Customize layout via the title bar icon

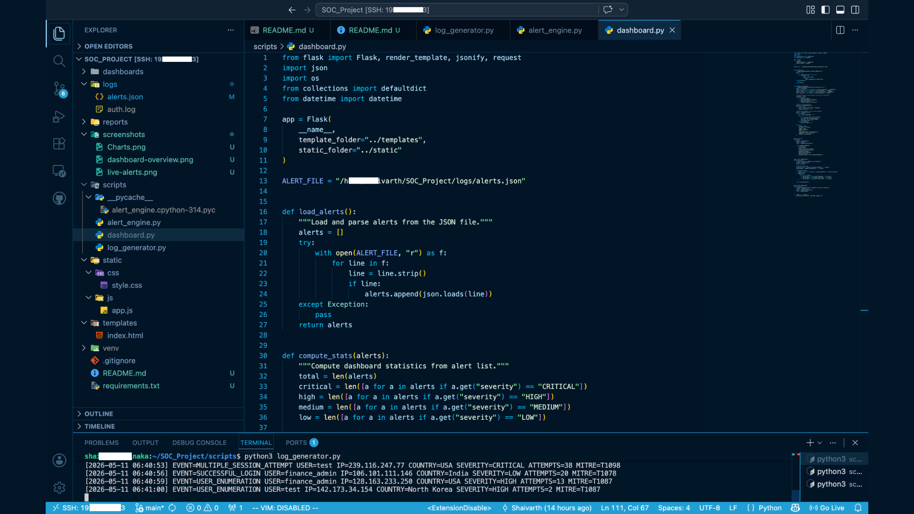tap(810, 10)
